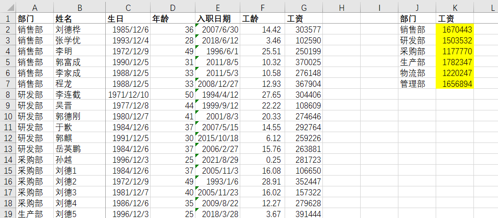Click hire date cell 2008/12/27

coord(218,84)
